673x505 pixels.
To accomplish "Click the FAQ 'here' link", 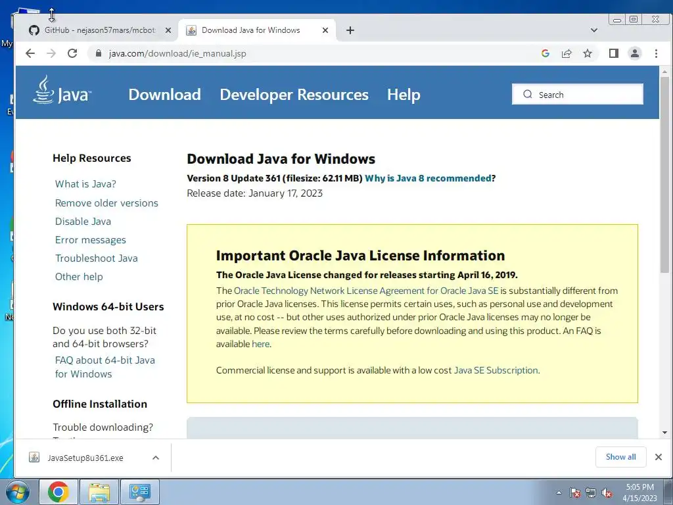I will (x=260, y=344).
